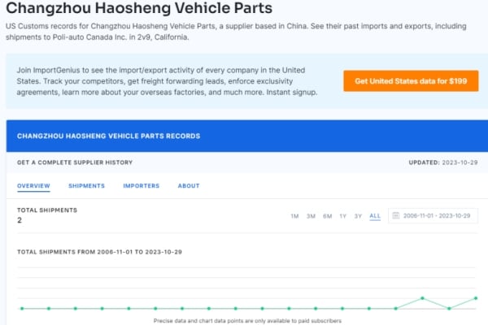
Task: Click the Total Shipments From 2006-11-01 chart title
Action: (x=99, y=252)
